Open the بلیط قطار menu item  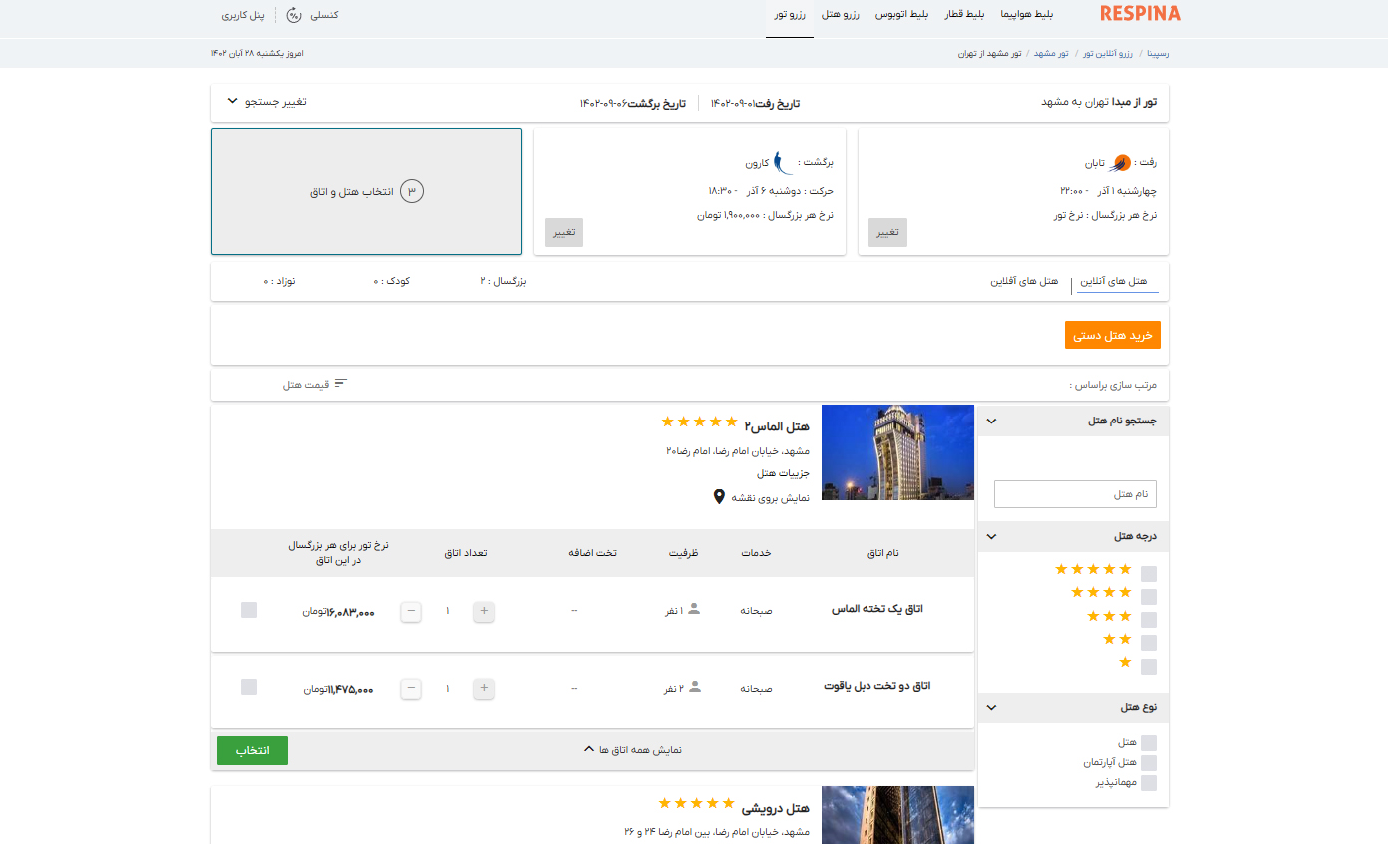(x=963, y=14)
